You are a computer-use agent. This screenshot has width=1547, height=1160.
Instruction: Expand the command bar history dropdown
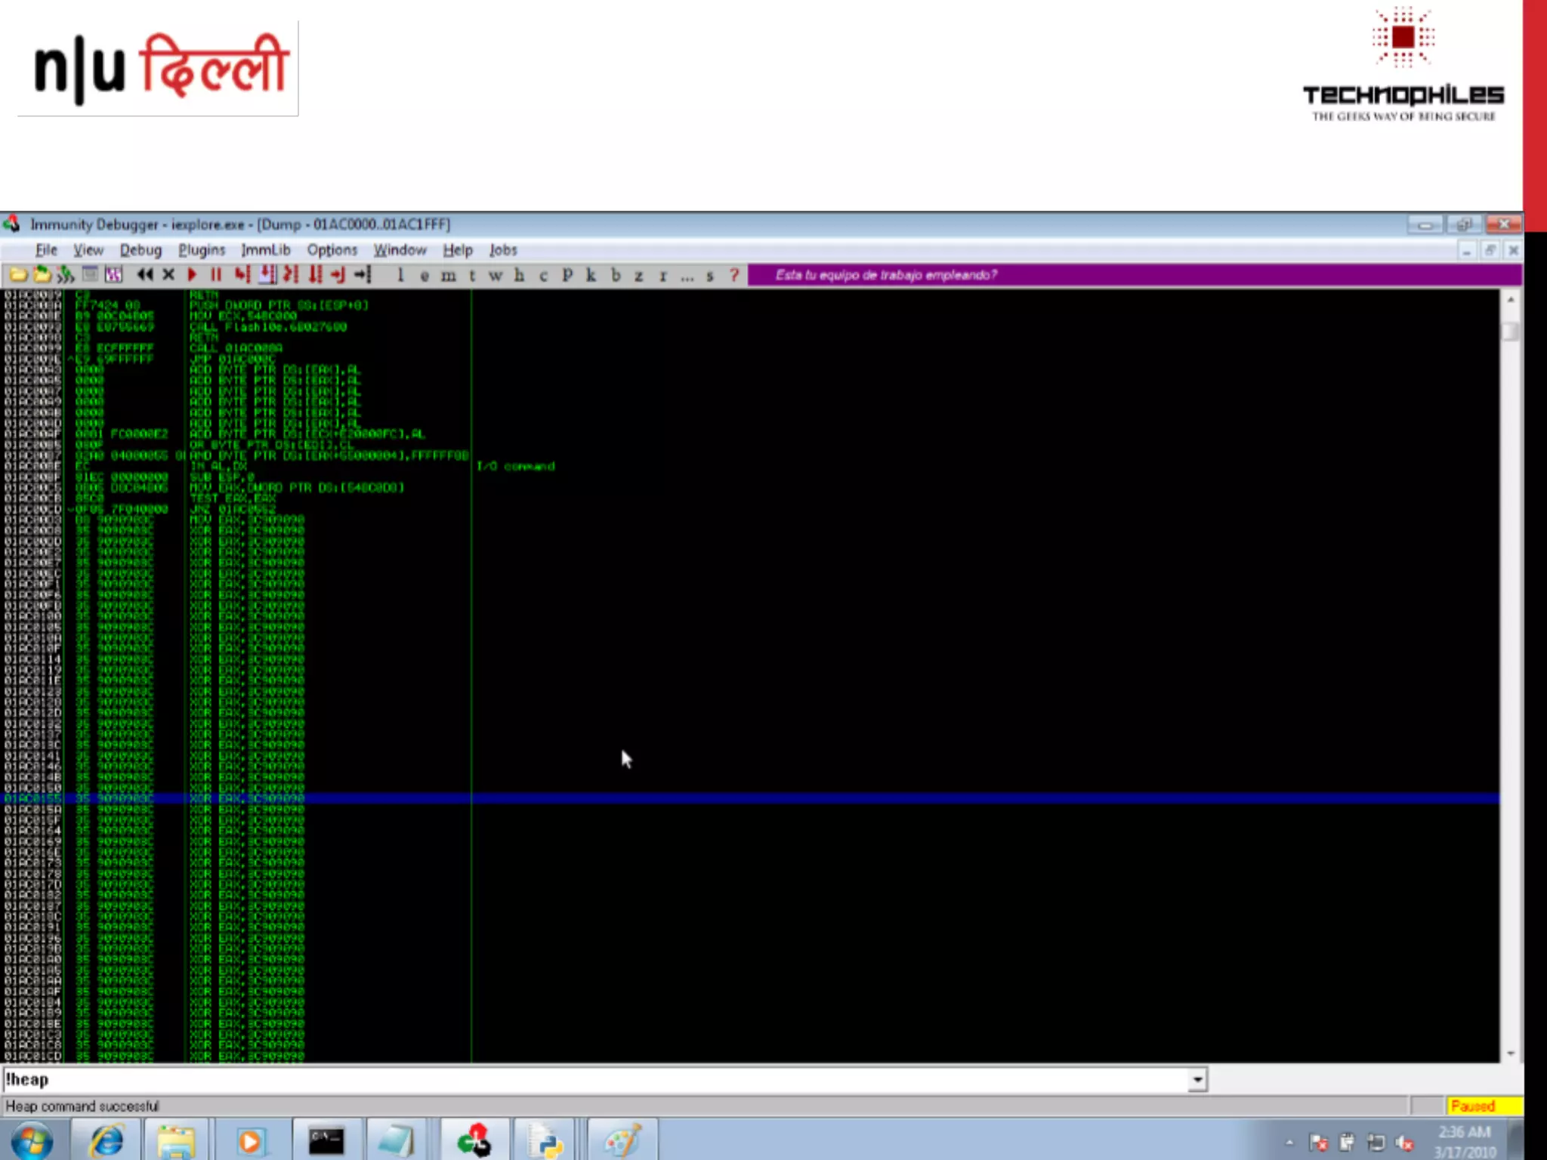click(1197, 1080)
